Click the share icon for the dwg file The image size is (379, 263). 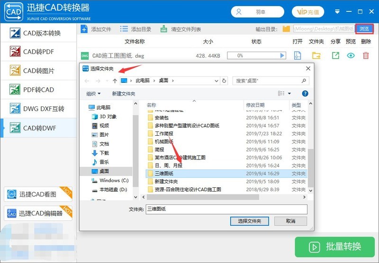click(335, 56)
